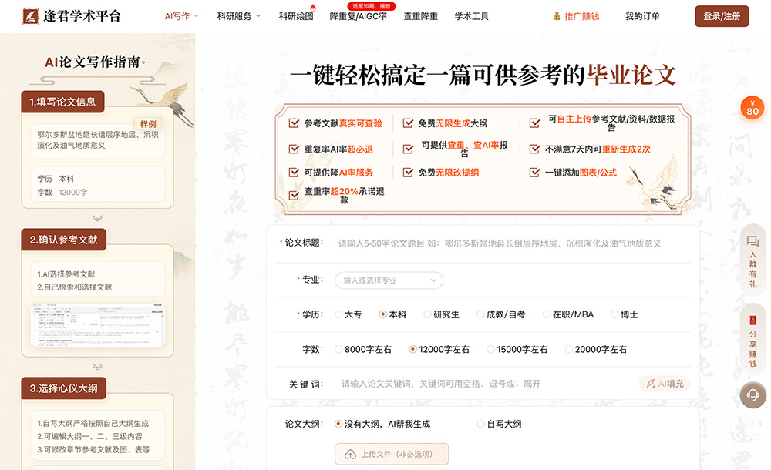Open the 学术工具 nav item

tap(472, 16)
